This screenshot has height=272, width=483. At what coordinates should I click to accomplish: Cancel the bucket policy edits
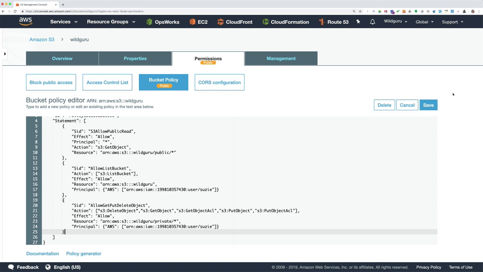coord(407,105)
